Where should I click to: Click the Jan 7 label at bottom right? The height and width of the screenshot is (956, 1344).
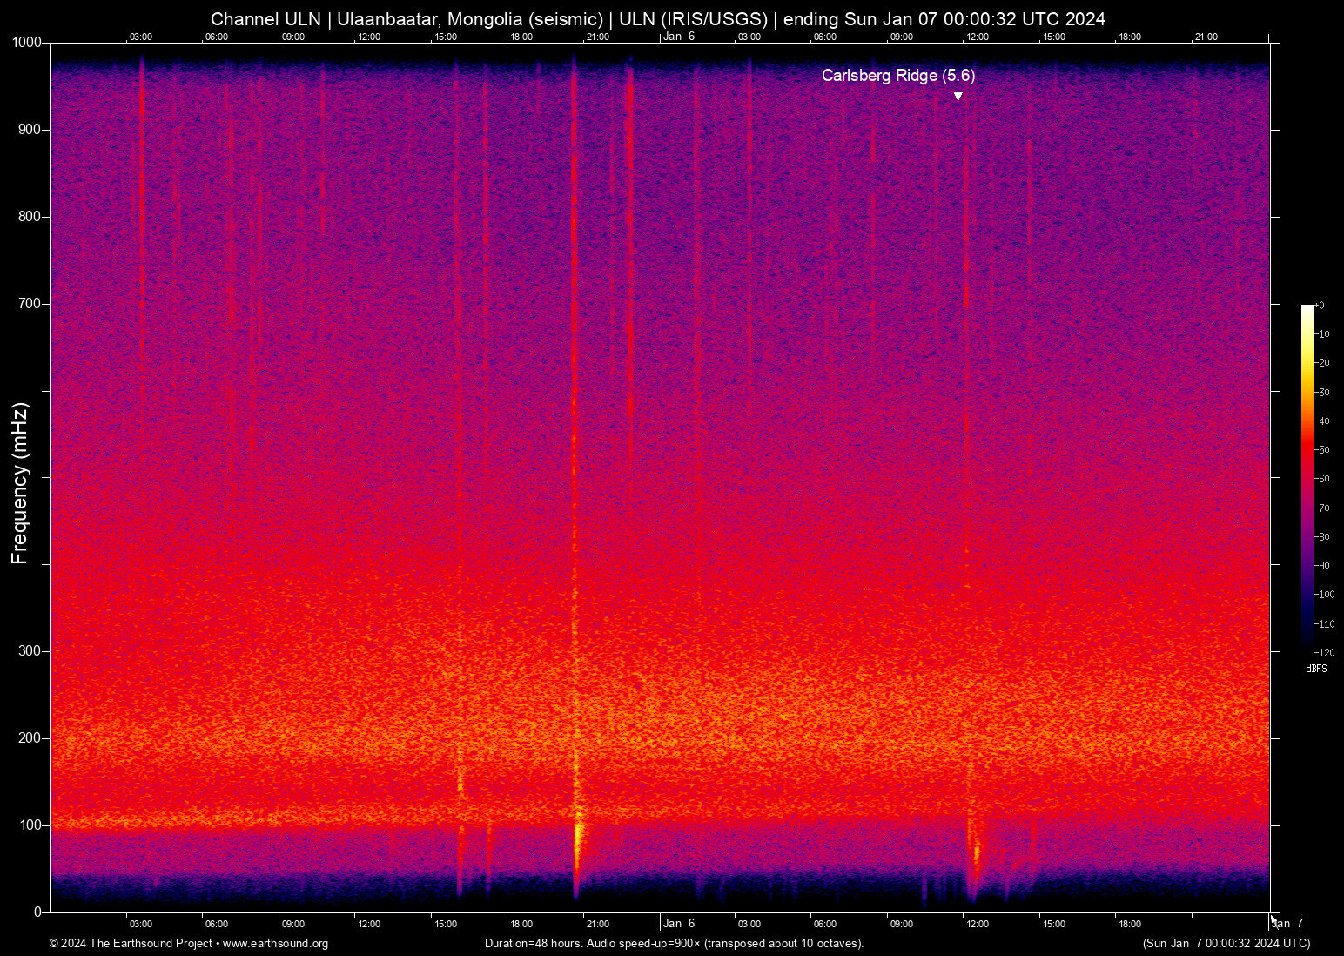[1289, 924]
